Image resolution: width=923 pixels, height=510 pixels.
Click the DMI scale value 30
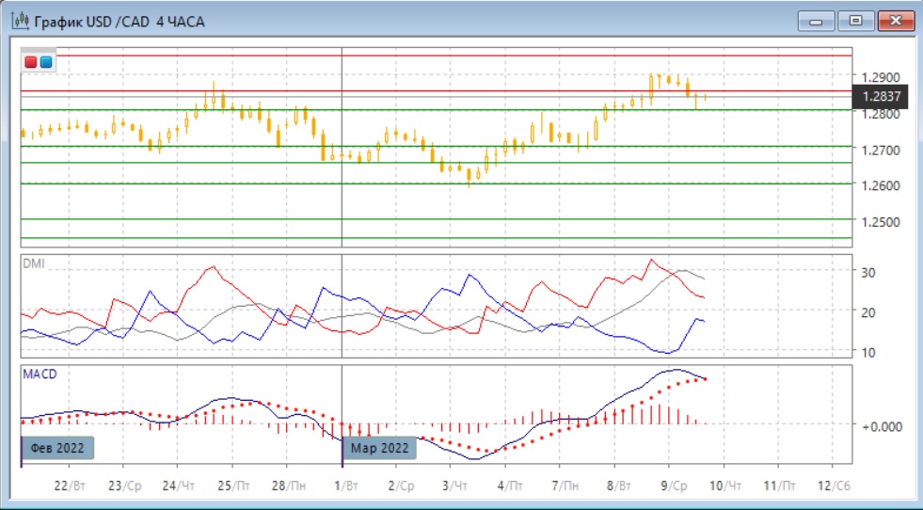[869, 273]
